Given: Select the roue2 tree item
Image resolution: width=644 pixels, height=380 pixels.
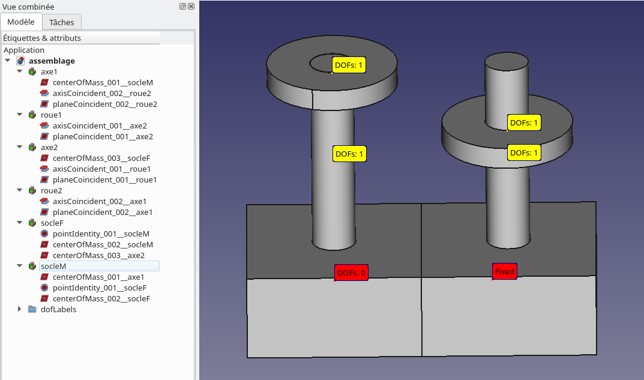Looking at the screenshot, I should pyautogui.click(x=52, y=191).
